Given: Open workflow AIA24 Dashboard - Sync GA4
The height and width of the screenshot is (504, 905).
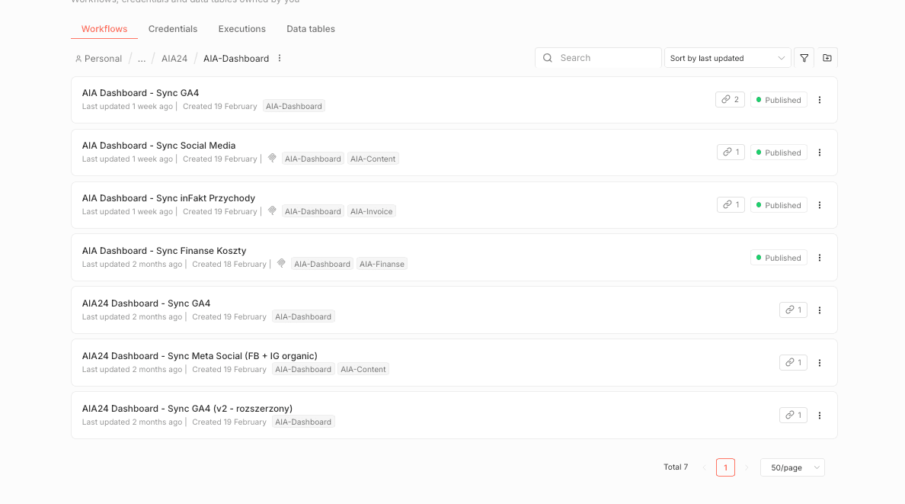Looking at the screenshot, I should point(146,303).
